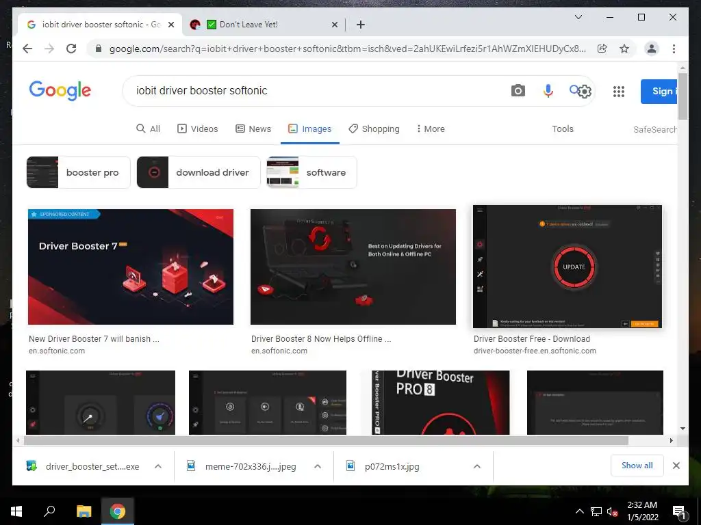Open the muted volume tray icon
The image size is (701, 525).
point(613,512)
